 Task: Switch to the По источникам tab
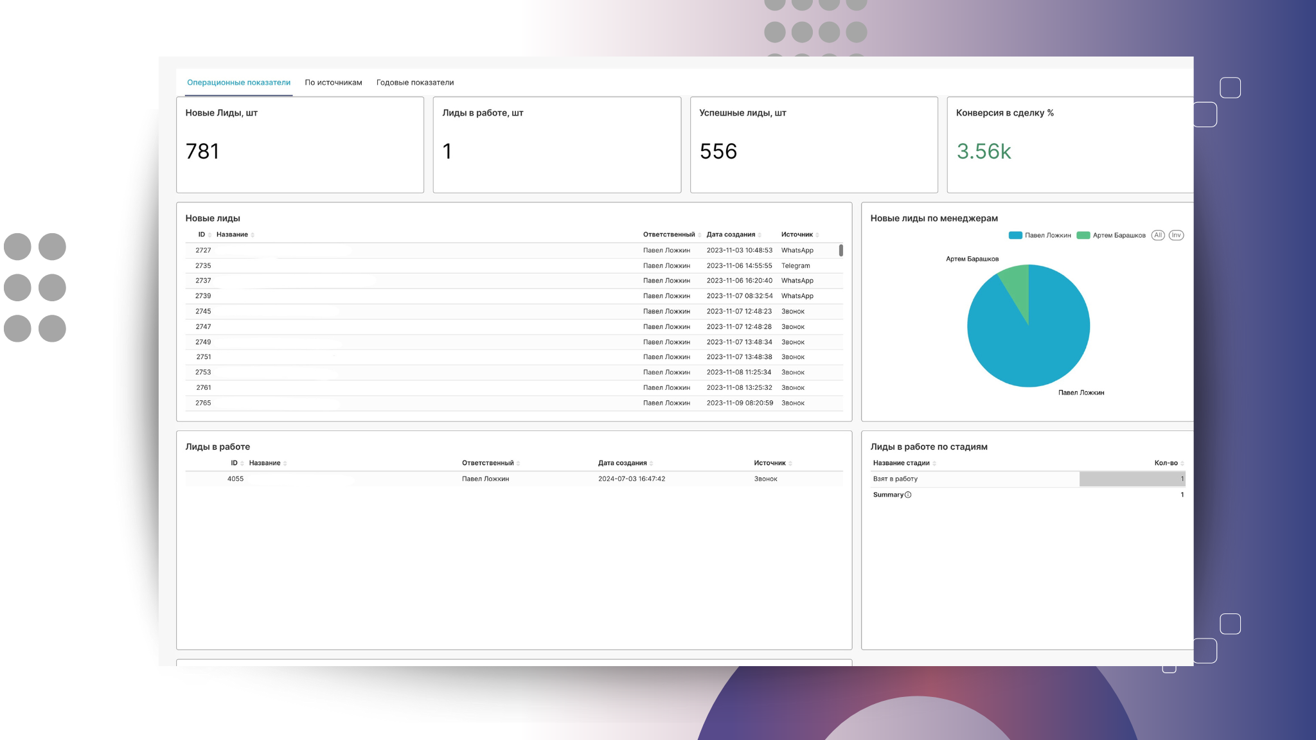point(333,82)
